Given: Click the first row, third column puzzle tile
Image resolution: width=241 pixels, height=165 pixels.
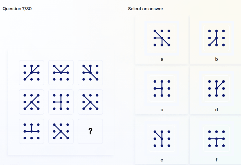Looking at the screenshot, I should click(90, 73).
